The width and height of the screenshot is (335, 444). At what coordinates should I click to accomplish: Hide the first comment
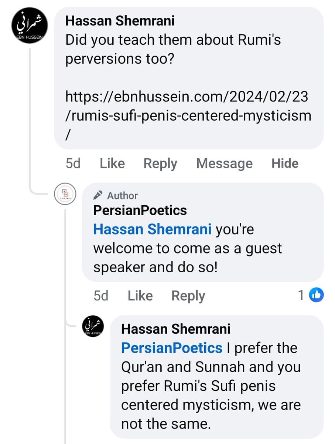(285, 164)
